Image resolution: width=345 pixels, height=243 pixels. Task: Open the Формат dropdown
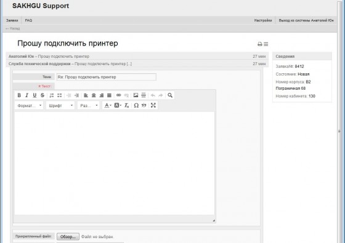tap(29, 105)
